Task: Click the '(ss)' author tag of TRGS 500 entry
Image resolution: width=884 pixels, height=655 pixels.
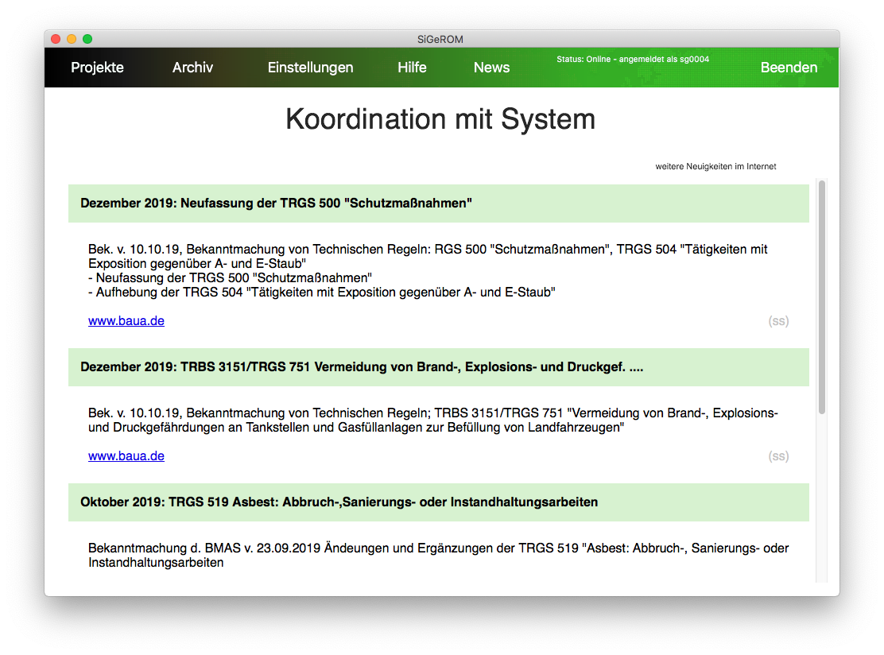Action: [x=778, y=320]
